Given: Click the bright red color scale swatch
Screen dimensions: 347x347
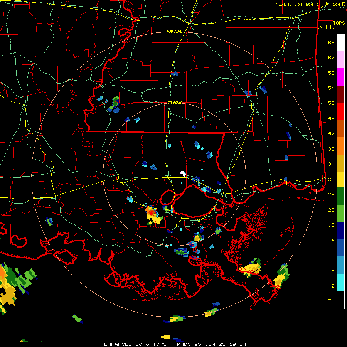Looking at the screenshot, I should click(340, 111).
